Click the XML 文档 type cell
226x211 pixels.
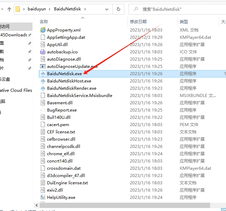pyautogui.click(x=189, y=30)
